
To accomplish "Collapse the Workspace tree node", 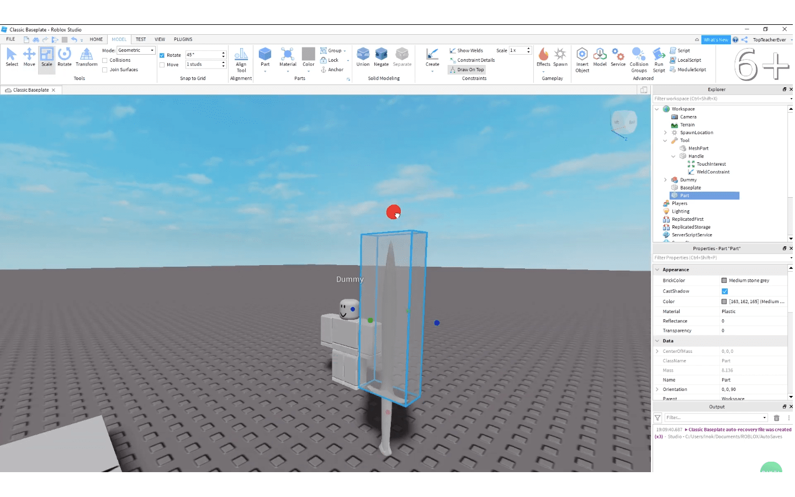I will [x=657, y=109].
